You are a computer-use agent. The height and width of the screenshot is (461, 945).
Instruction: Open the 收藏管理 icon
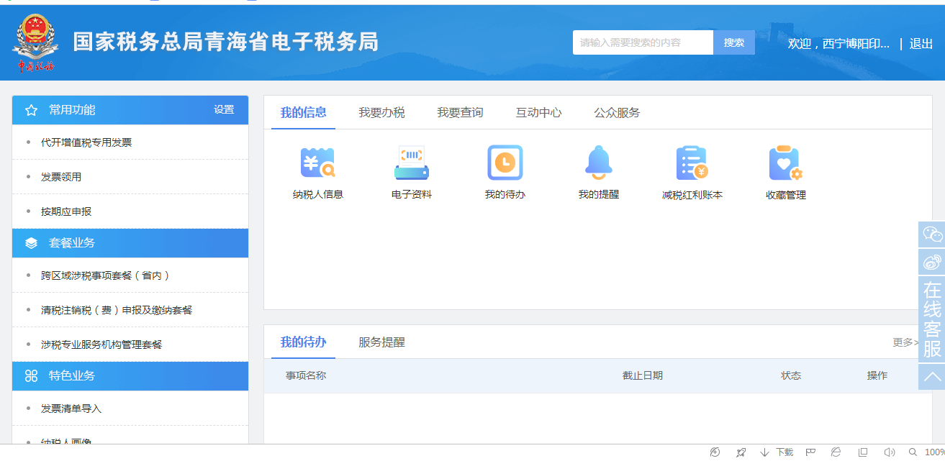click(x=785, y=163)
